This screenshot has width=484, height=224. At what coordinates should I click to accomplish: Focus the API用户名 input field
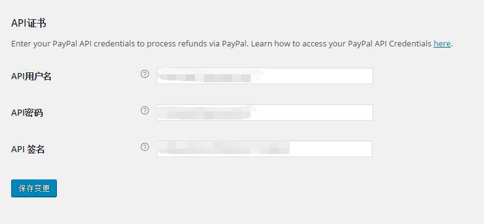264,76
